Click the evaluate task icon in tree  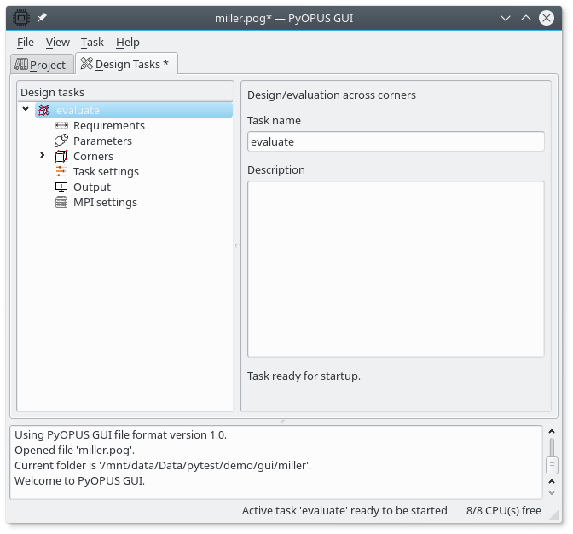[43, 111]
